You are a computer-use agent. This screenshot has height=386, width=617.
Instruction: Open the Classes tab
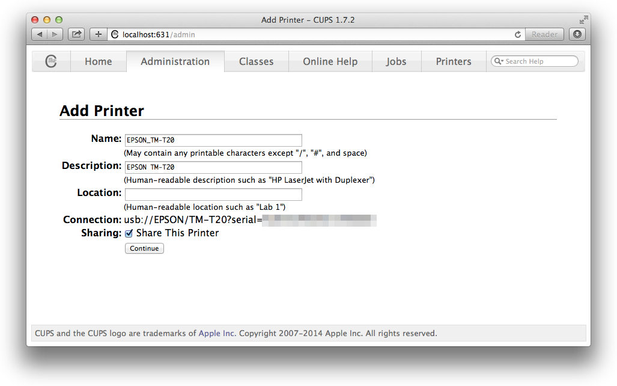click(x=256, y=61)
